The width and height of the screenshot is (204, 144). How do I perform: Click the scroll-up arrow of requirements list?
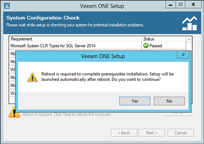[x=189, y=39]
